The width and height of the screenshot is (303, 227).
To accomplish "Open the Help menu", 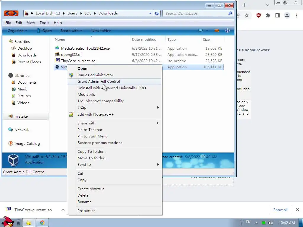I will tap(58, 22).
